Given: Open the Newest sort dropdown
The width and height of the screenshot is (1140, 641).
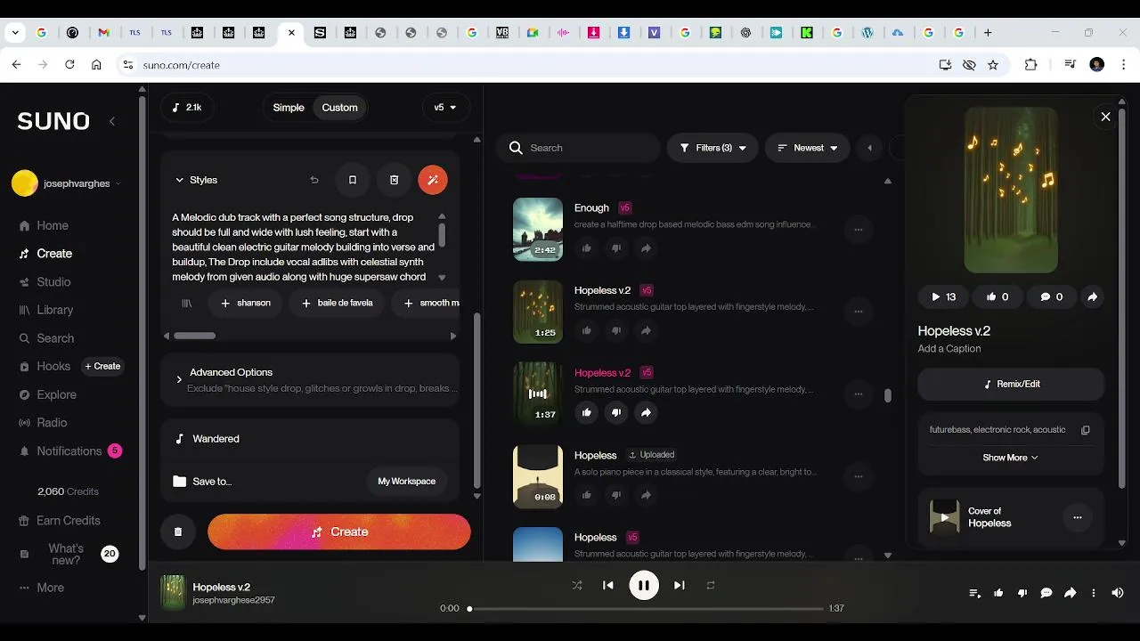Looking at the screenshot, I should (808, 148).
